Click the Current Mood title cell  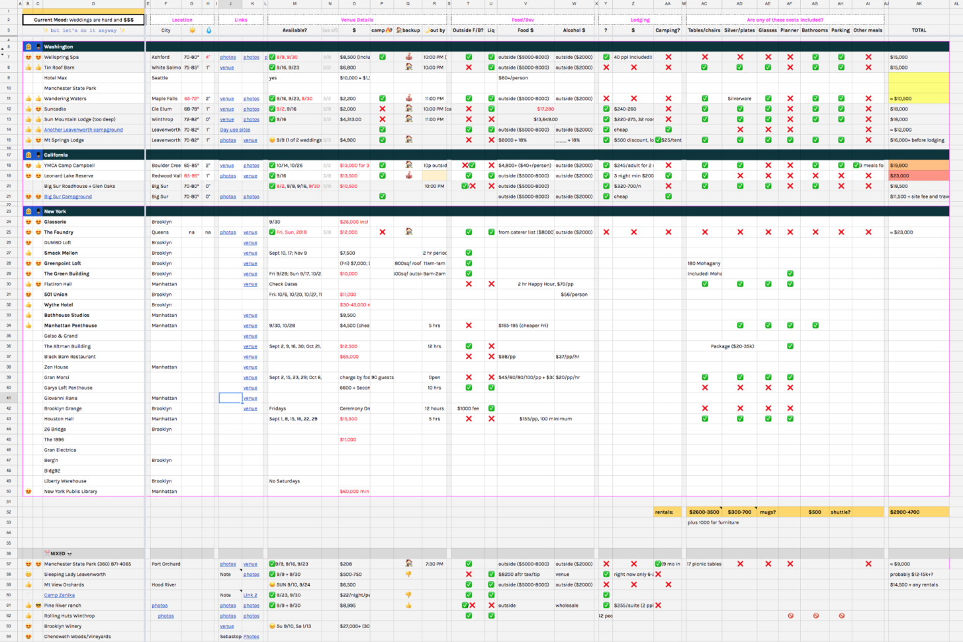pyautogui.click(x=83, y=20)
